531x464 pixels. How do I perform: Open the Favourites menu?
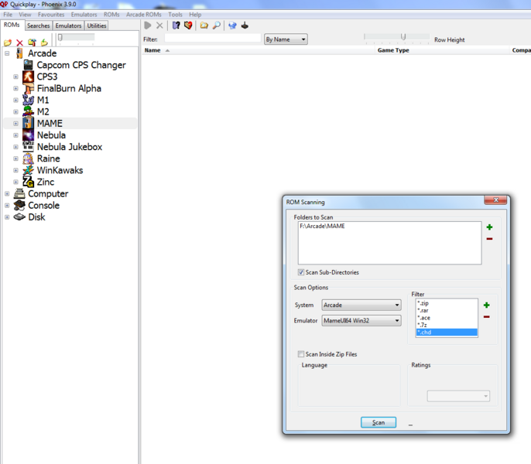point(51,15)
